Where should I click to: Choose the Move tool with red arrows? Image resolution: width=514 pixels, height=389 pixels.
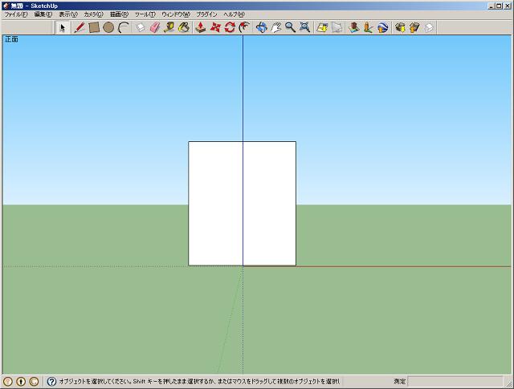pos(214,27)
